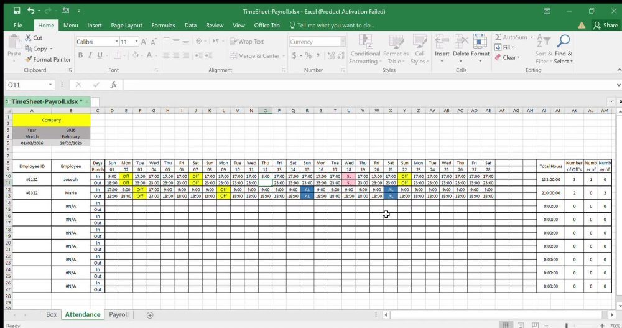
Task: Open the Fill dropdown
Action: coord(504,47)
